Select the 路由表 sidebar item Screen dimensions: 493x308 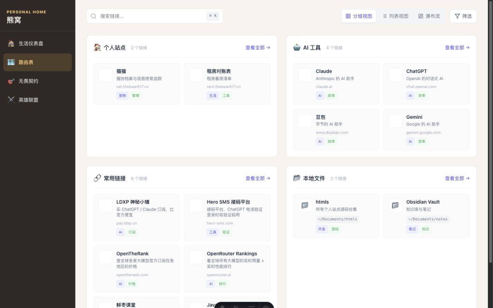click(38, 62)
